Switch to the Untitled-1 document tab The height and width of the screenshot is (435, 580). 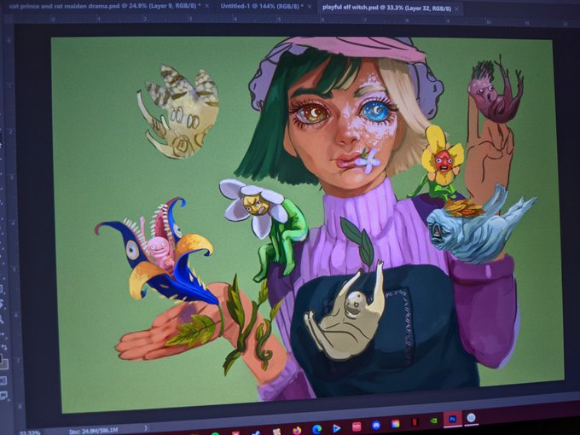[262, 6]
